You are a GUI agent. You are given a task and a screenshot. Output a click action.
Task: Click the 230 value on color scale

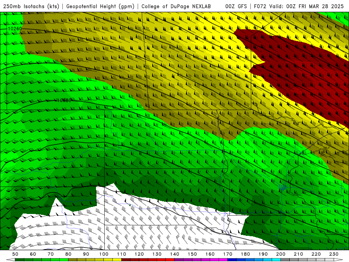(x=334, y=254)
